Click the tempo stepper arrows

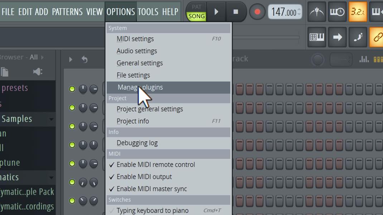(x=299, y=12)
